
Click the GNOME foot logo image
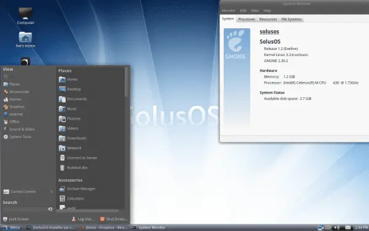pyautogui.click(x=237, y=77)
